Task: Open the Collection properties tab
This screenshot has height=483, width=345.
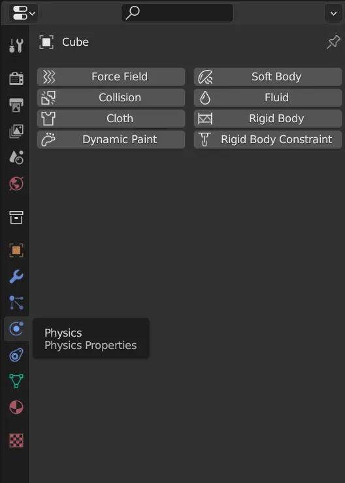Action: (x=16, y=218)
